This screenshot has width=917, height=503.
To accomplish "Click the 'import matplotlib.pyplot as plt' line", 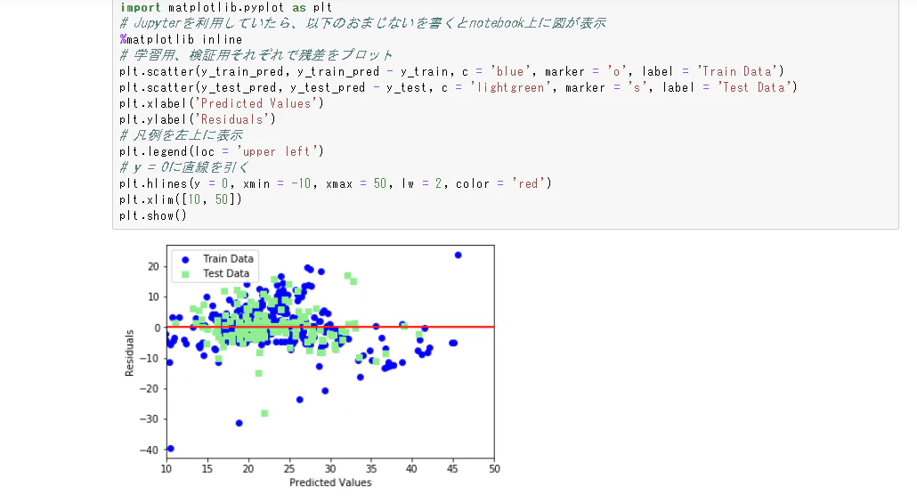I will click(226, 8).
